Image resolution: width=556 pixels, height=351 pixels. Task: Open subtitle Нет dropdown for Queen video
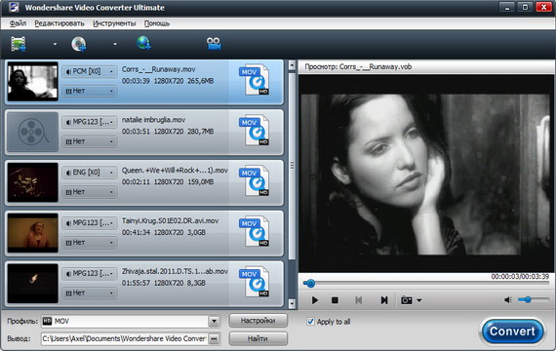[x=90, y=192]
